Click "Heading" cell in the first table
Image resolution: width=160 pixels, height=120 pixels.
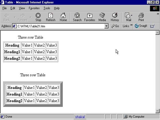click(x=12, y=45)
